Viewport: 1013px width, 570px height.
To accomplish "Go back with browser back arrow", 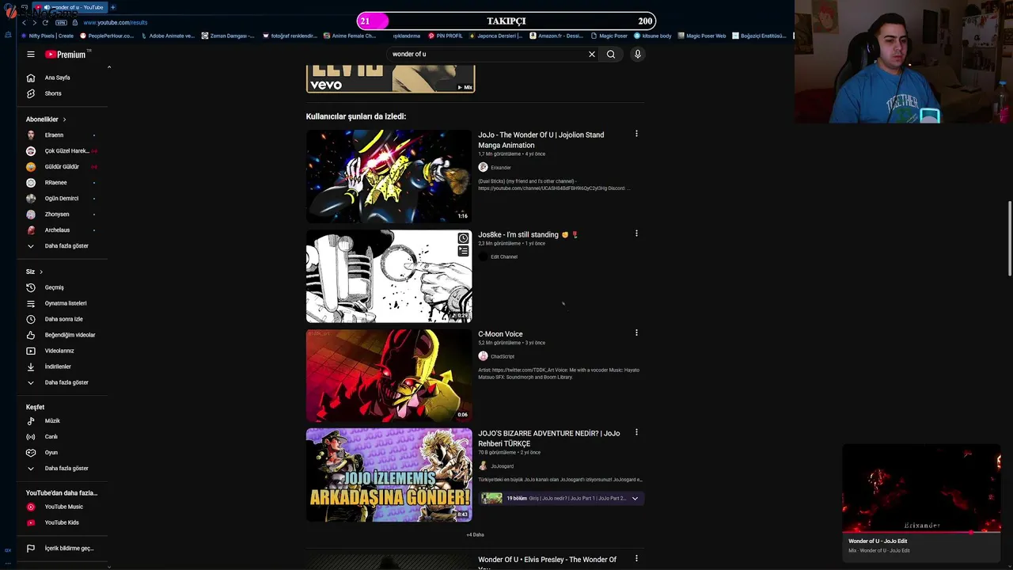I will pyautogui.click(x=24, y=23).
